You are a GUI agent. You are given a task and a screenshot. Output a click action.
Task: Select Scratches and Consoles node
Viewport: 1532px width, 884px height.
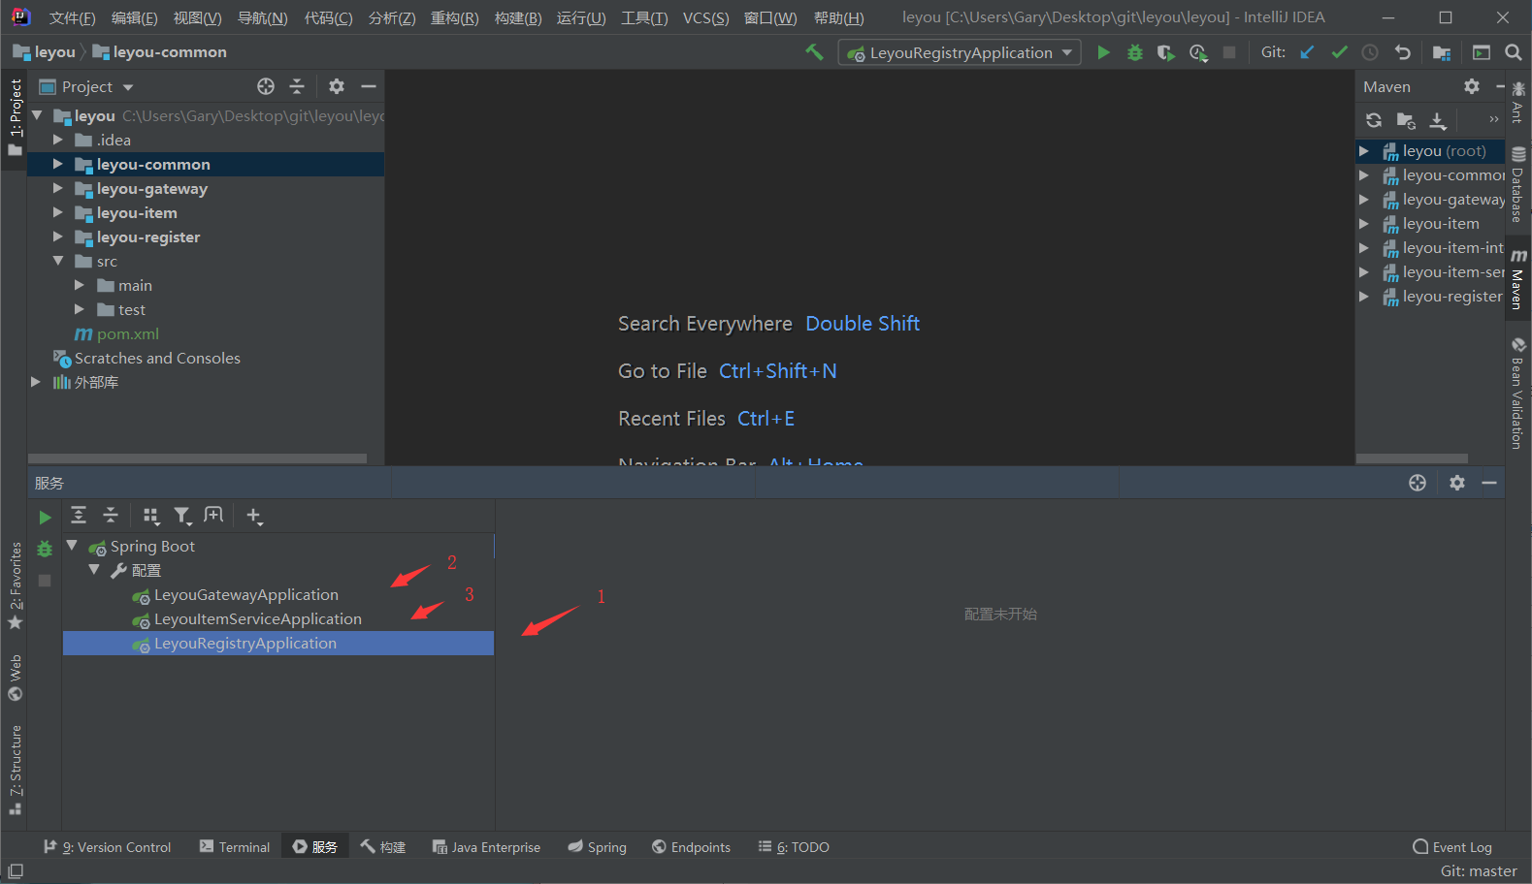click(x=157, y=358)
